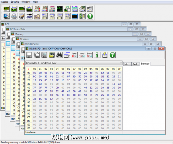The width and height of the screenshot is (173, 144).
Task: Click the USB icon in main toolbar
Action: (29, 16)
